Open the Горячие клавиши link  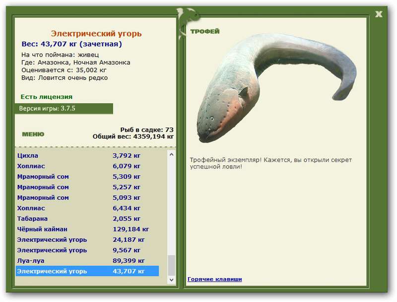pyautogui.click(x=215, y=279)
